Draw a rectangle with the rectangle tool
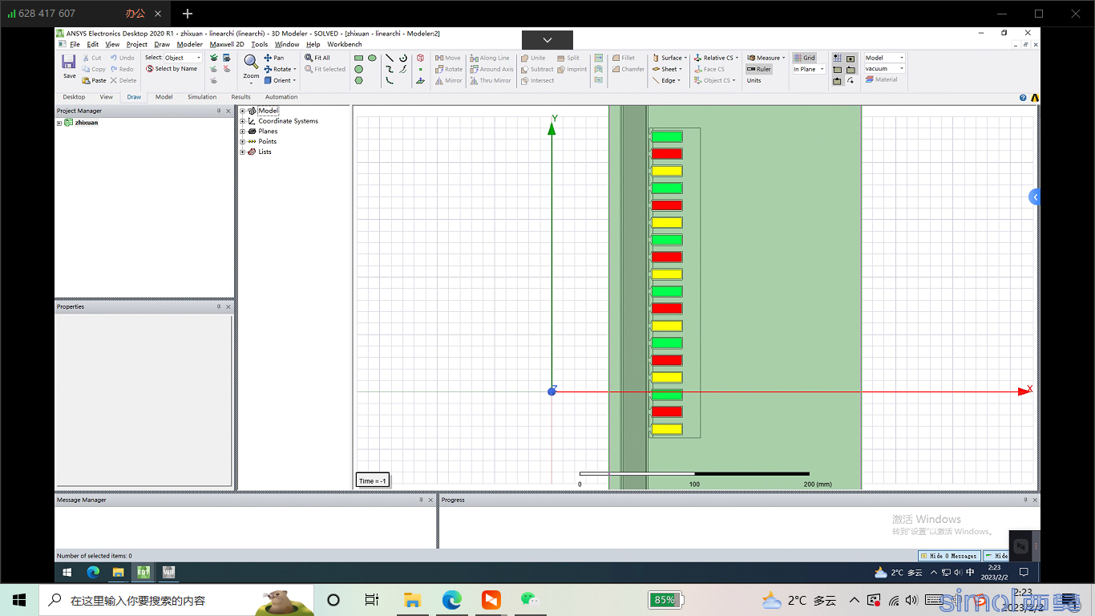The height and width of the screenshot is (616, 1095). pyautogui.click(x=359, y=58)
